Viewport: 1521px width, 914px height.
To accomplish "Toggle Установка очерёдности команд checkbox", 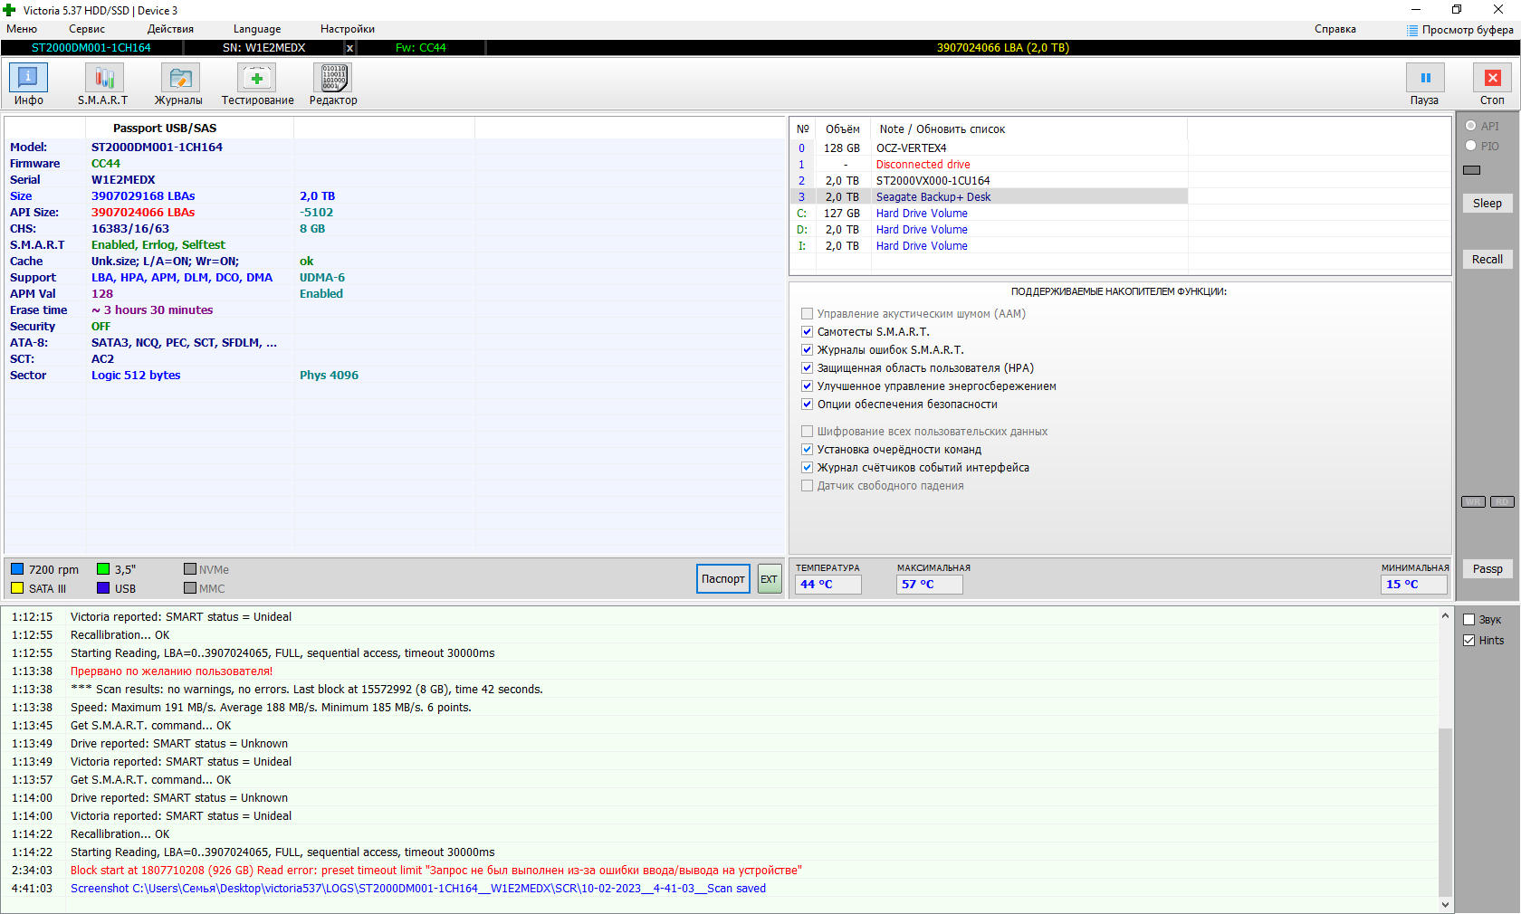I will click(x=807, y=450).
